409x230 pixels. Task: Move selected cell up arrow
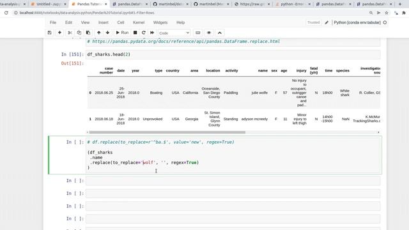click(x=98, y=33)
